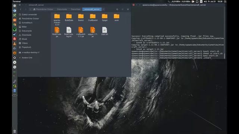The height and width of the screenshot is (134, 239).
Task: Select the BuildTools.log.txt file
Action: click(69, 32)
